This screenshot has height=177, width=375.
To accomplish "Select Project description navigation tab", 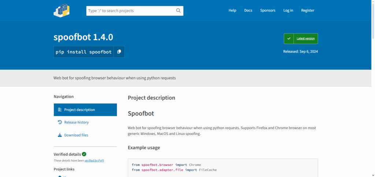I will tap(85, 109).
